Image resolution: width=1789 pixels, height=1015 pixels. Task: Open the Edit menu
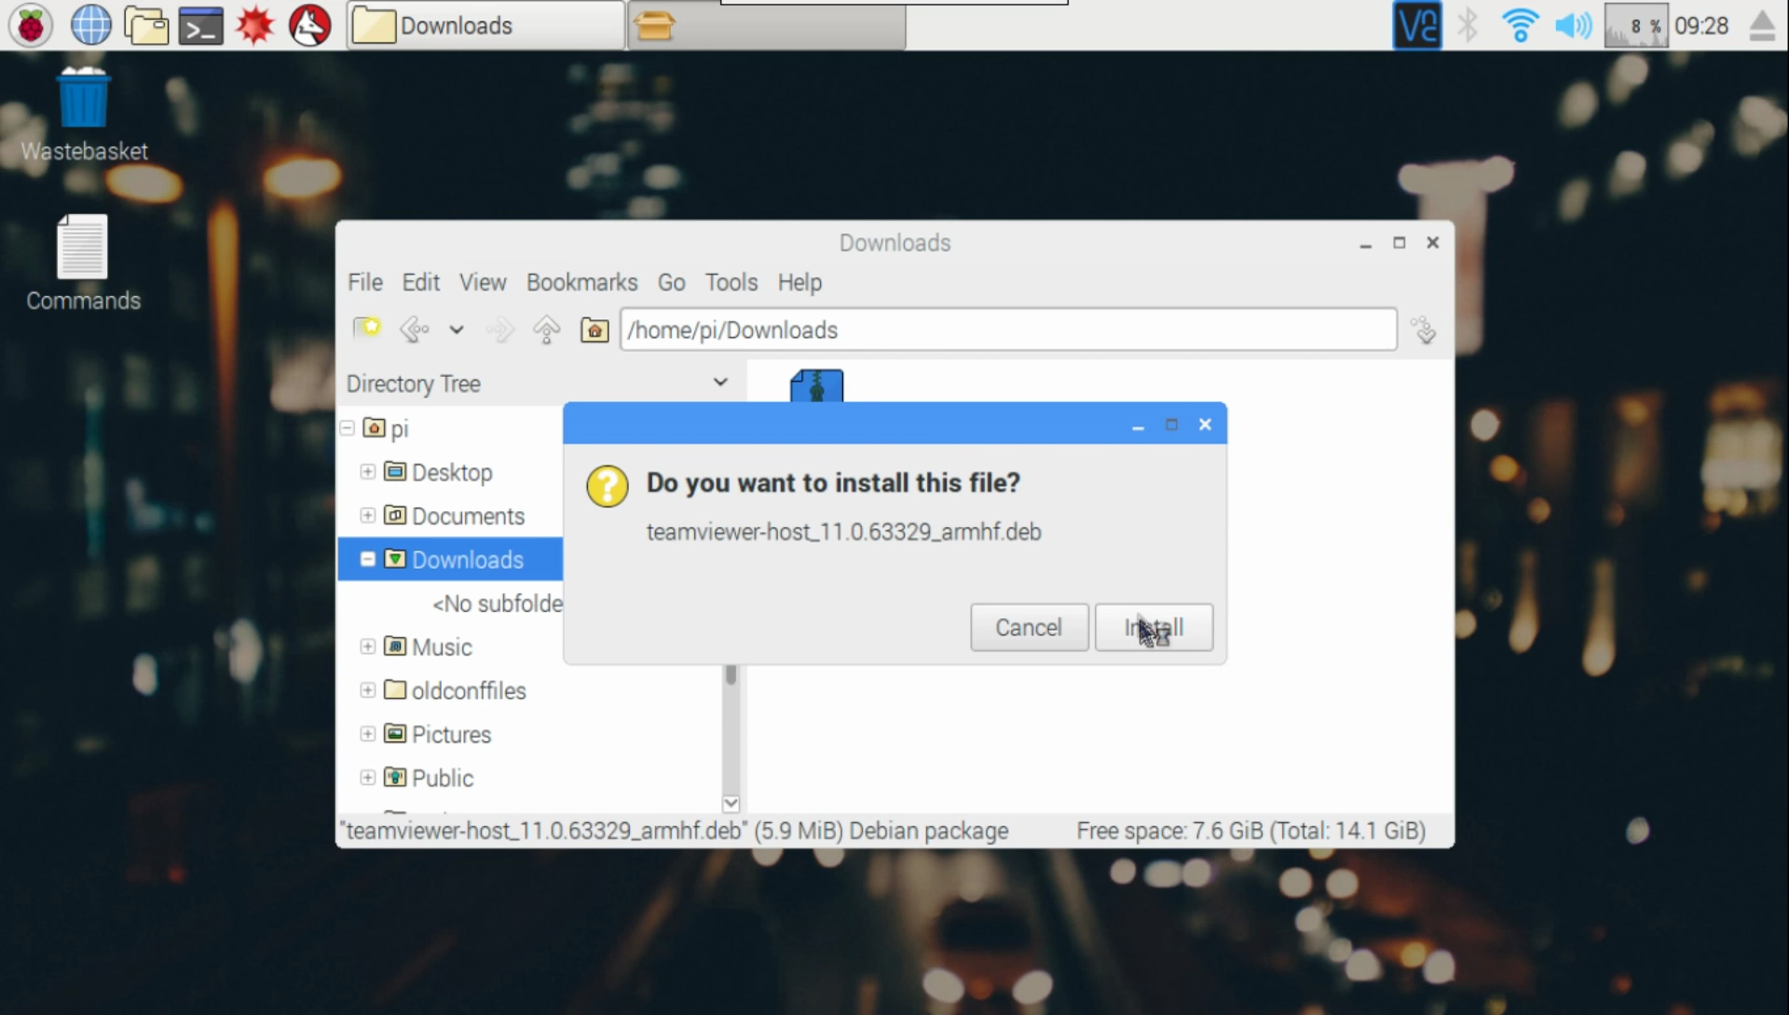(x=421, y=282)
